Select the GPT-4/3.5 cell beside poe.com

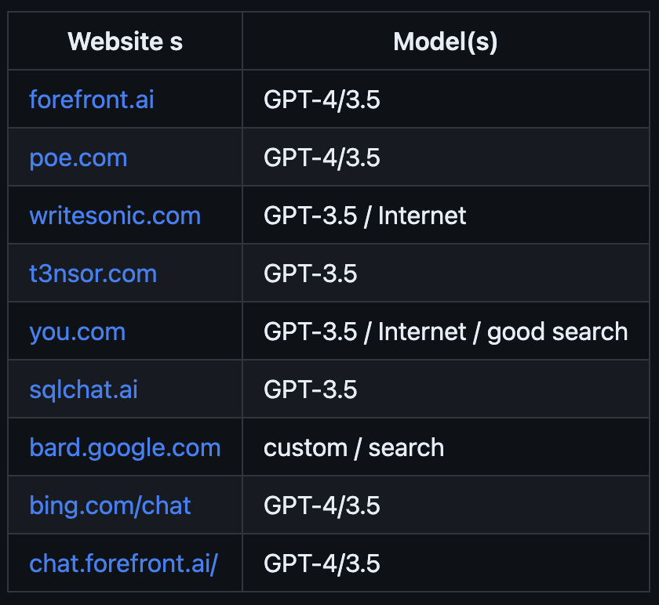click(x=322, y=158)
